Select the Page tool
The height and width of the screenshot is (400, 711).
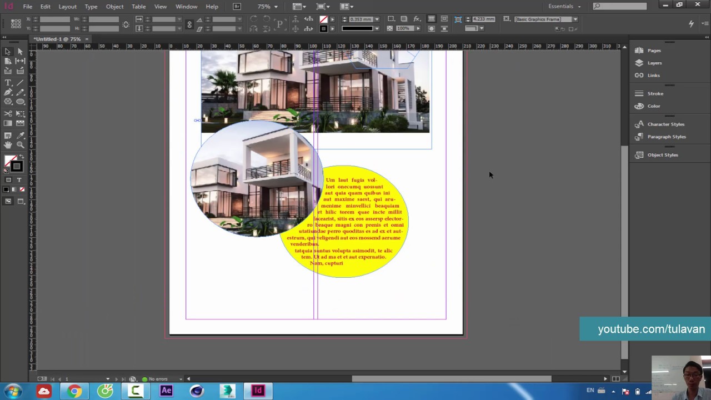pos(8,61)
